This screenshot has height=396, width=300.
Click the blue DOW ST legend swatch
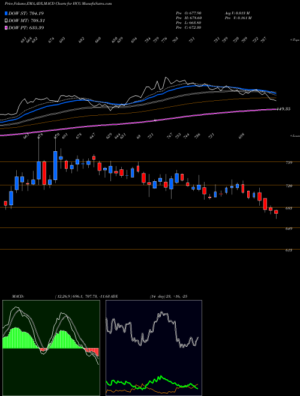coord(6,13)
